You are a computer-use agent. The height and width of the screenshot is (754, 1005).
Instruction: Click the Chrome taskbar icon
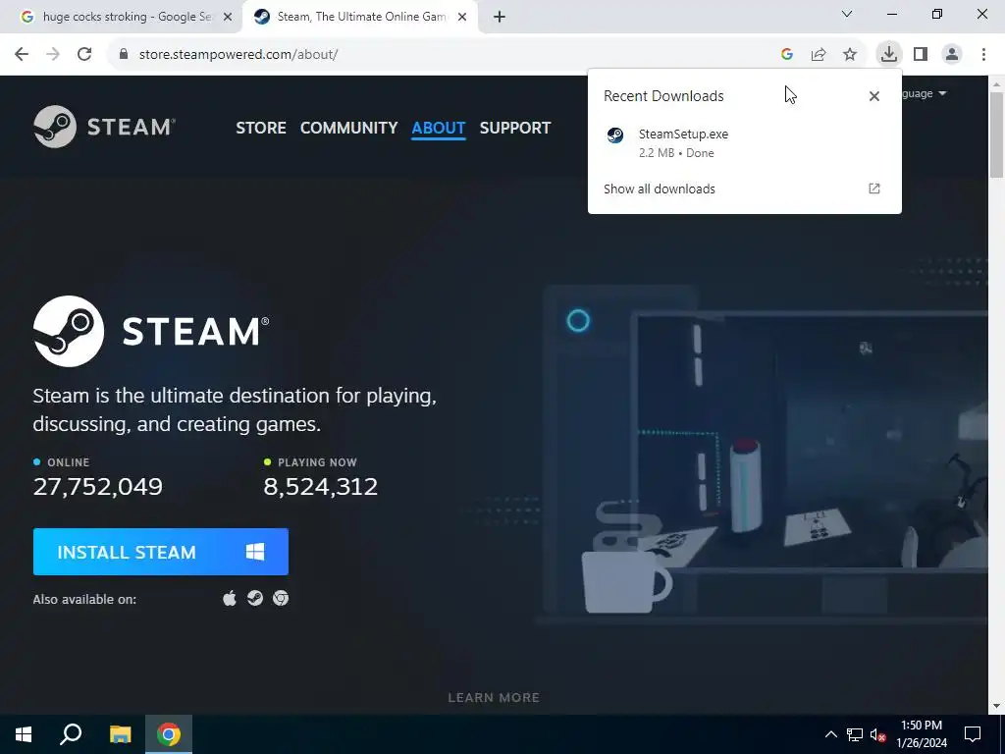click(x=169, y=734)
